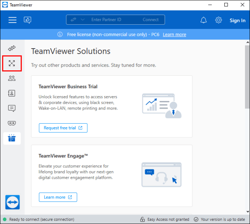Image resolution: width=250 pixels, height=224 pixels.
Task: Click Sign In
Action: [237, 20]
